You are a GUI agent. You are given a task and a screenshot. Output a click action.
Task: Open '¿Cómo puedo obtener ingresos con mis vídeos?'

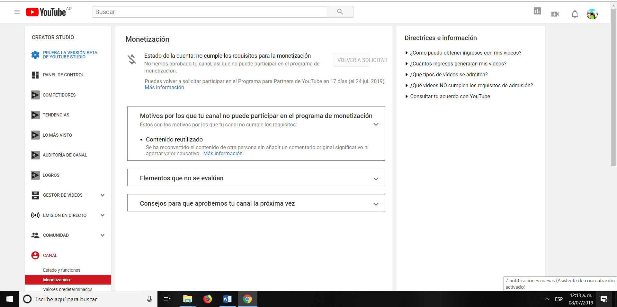click(465, 53)
